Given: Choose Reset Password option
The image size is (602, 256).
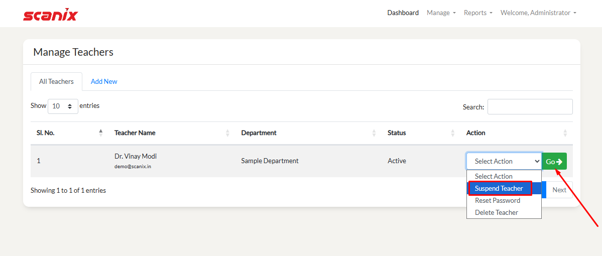Looking at the screenshot, I should point(498,200).
